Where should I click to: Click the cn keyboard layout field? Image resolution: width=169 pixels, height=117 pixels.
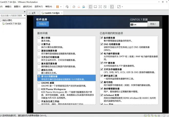coord(139,25)
